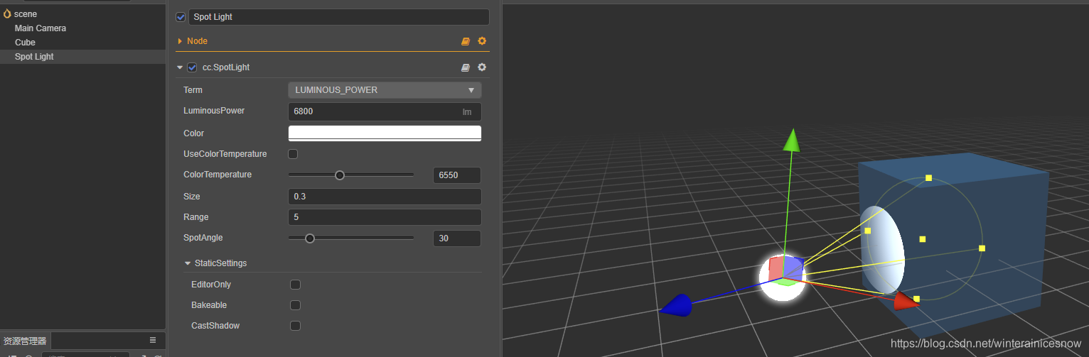Click the gizmo center cube handle
This screenshot has height=357, width=1089.
[x=785, y=272]
